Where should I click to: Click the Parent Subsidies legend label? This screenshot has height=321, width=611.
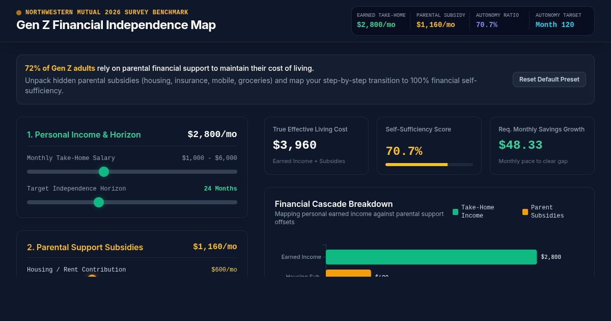tap(547, 212)
